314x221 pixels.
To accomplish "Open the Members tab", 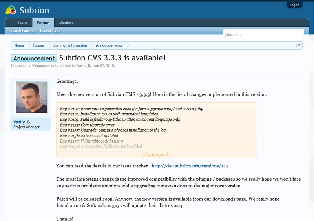I will (x=66, y=23).
